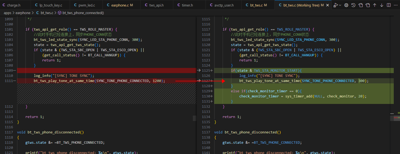Click the method cube icon in breadcrumb

60,13
